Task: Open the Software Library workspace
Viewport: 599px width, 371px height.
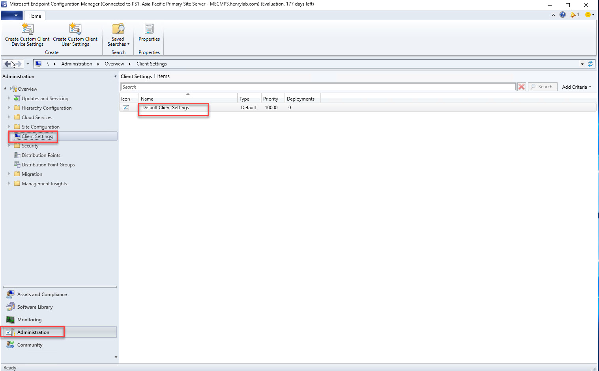Action: (x=35, y=307)
